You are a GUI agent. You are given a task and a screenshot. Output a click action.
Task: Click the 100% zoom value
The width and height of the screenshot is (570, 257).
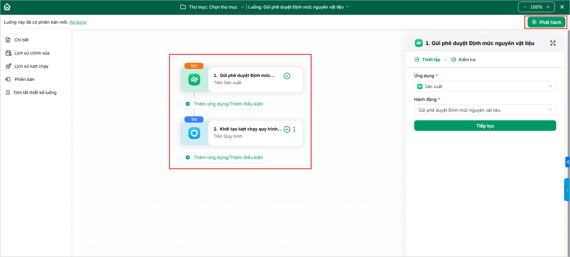click(536, 7)
